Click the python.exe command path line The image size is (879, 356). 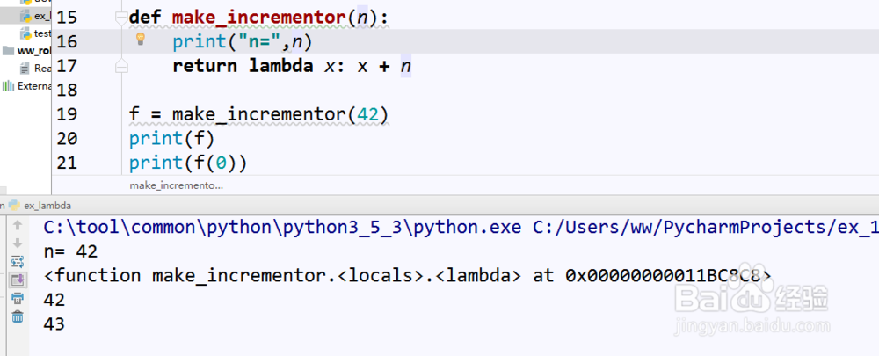[439, 228]
